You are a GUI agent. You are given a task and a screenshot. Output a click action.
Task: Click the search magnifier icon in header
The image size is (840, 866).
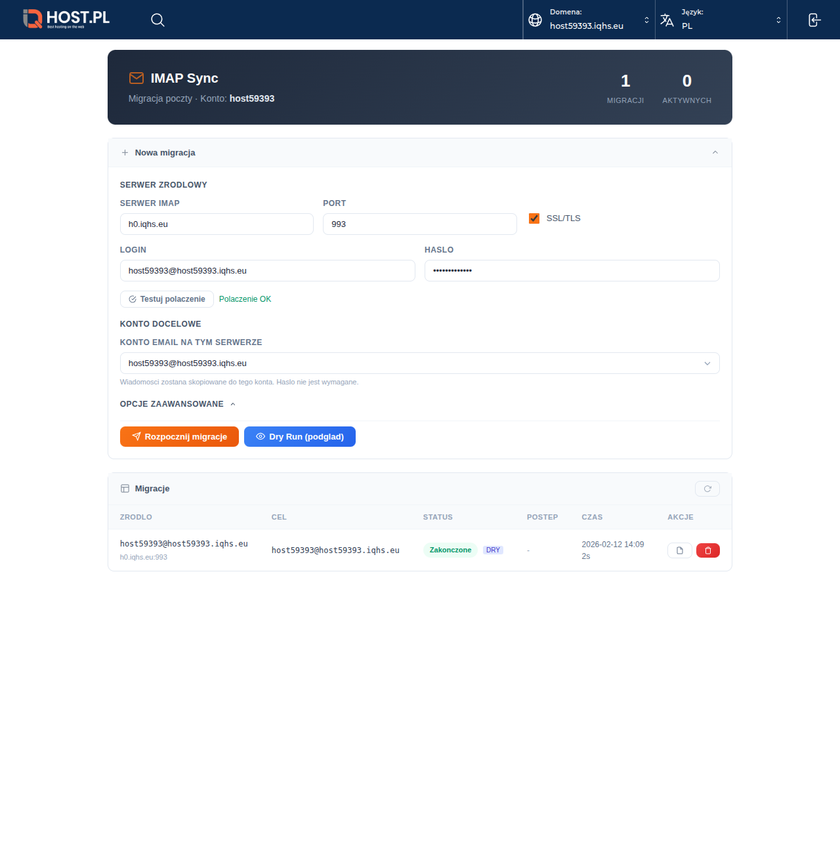[x=157, y=20]
